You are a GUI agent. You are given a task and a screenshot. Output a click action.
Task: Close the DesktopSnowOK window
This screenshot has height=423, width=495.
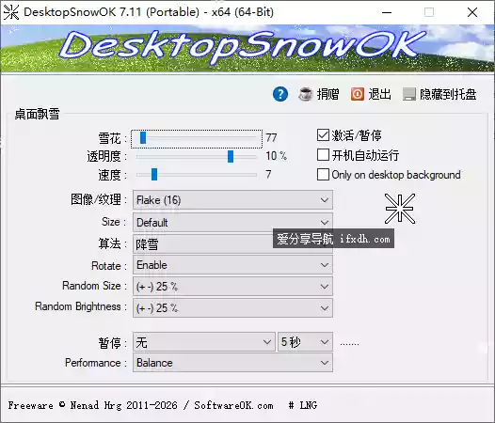pyautogui.click(x=472, y=12)
